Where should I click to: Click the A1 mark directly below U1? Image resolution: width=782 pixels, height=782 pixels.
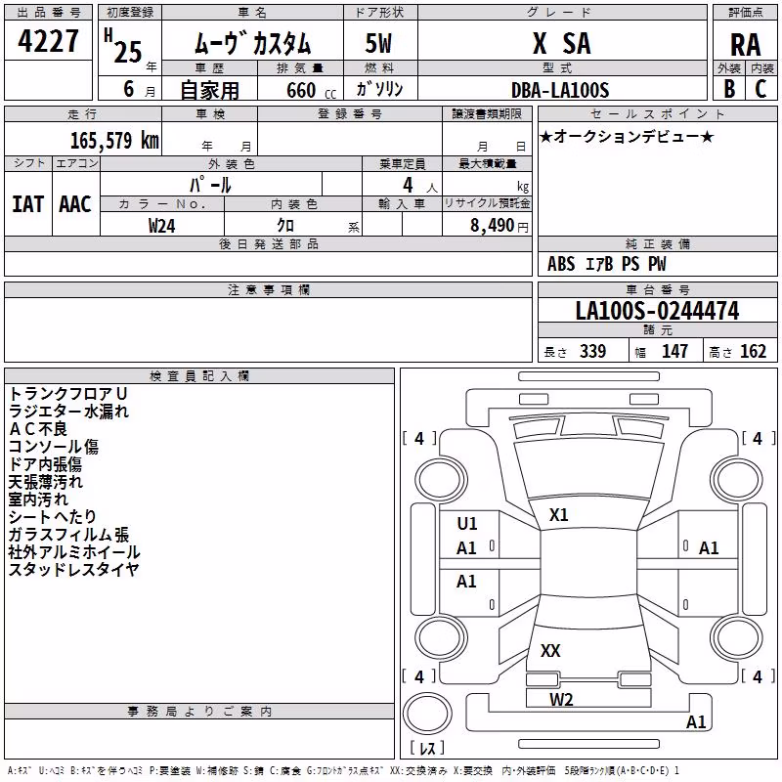[x=466, y=548]
